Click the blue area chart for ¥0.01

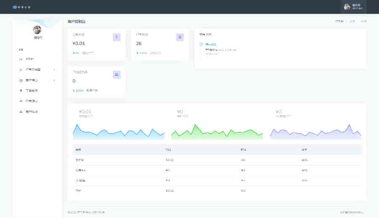(118, 132)
